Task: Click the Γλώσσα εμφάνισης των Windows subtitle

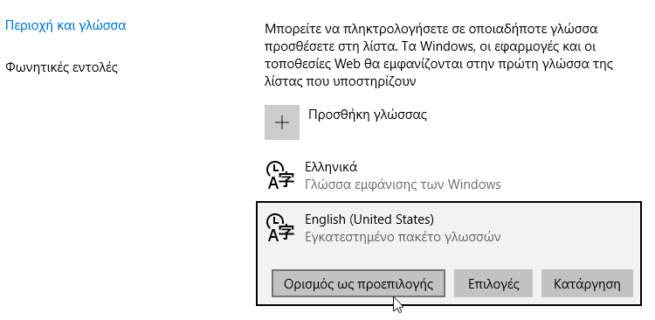Action: click(x=403, y=184)
